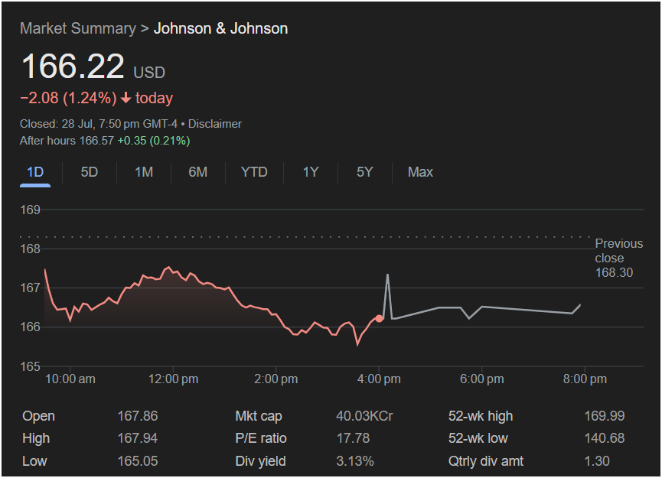Click the dividend yield value 3.13%
The height and width of the screenshot is (478, 662).
355,461
